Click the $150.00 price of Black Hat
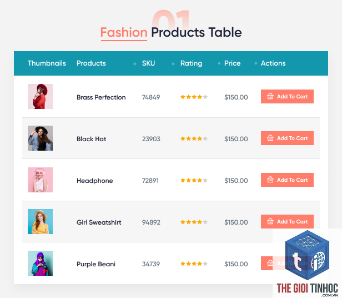342x298 pixels. point(236,139)
